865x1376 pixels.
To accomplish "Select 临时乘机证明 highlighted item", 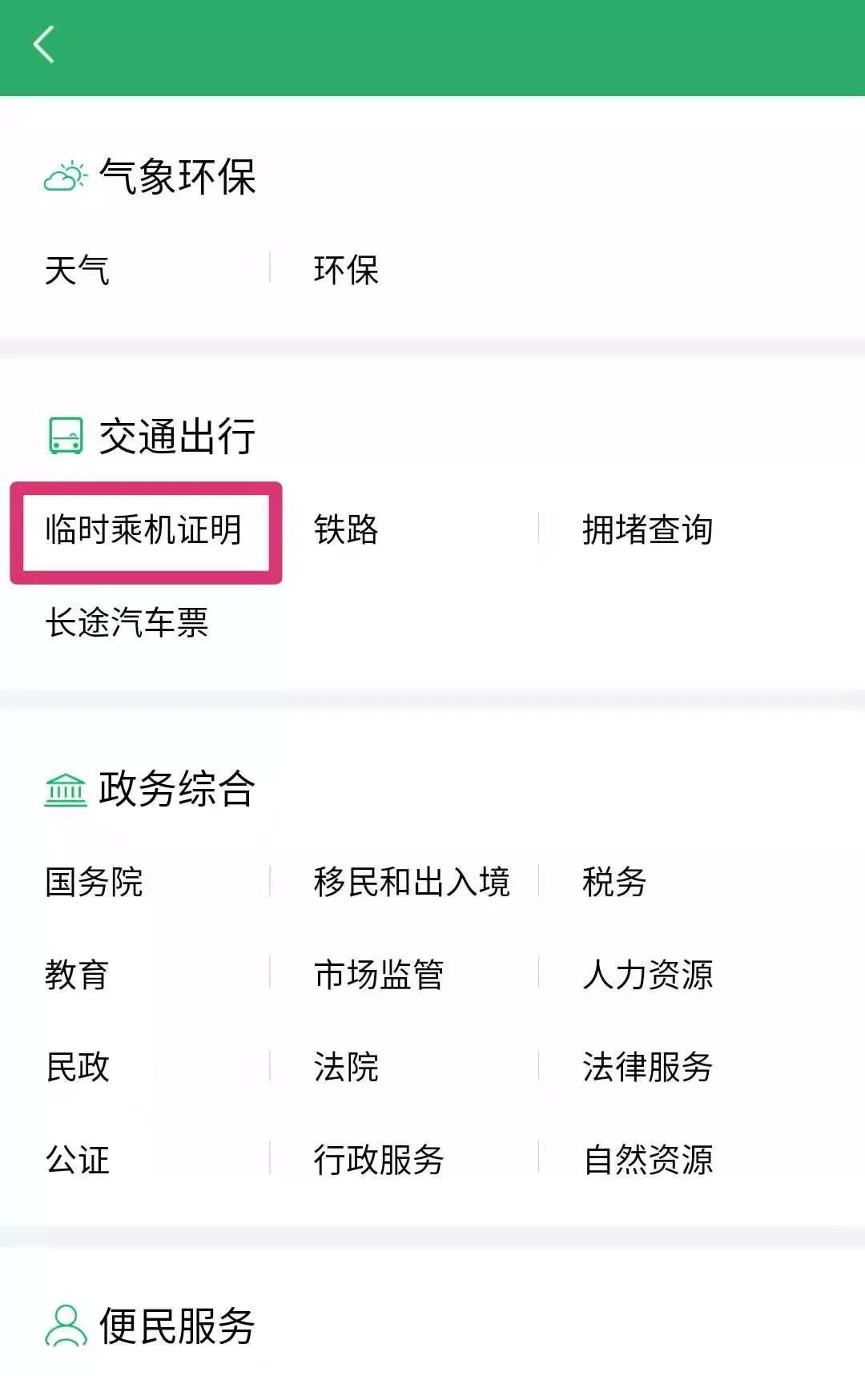I will [x=144, y=530].
